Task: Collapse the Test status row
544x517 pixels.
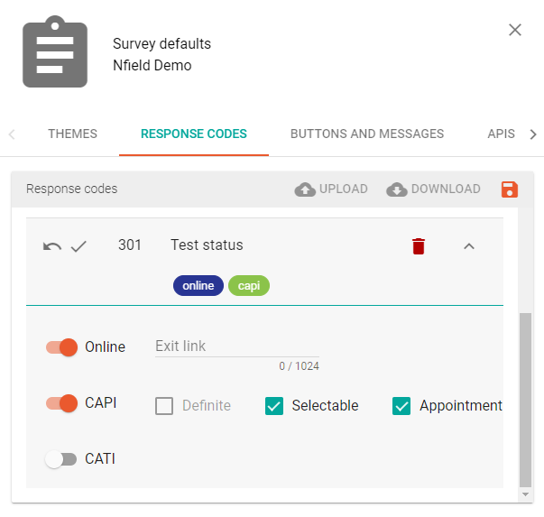Action: coord(468,245)
